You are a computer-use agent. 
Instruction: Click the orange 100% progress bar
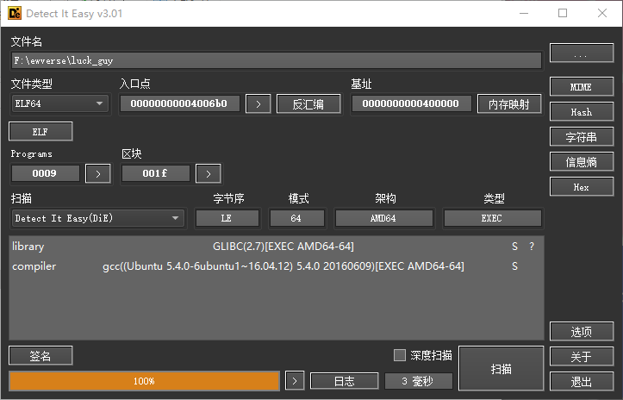pos(144,381)
